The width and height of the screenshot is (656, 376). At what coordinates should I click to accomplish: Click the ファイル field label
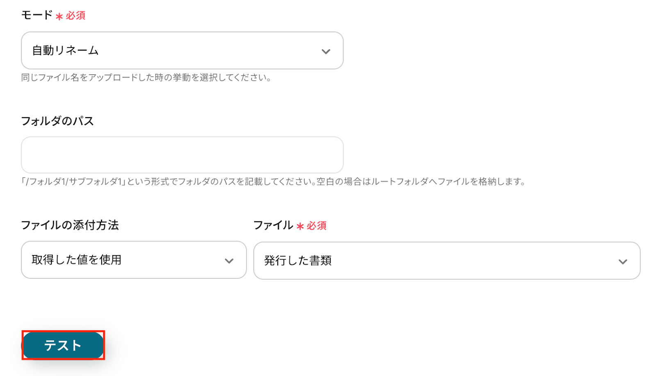pos(273,225)
